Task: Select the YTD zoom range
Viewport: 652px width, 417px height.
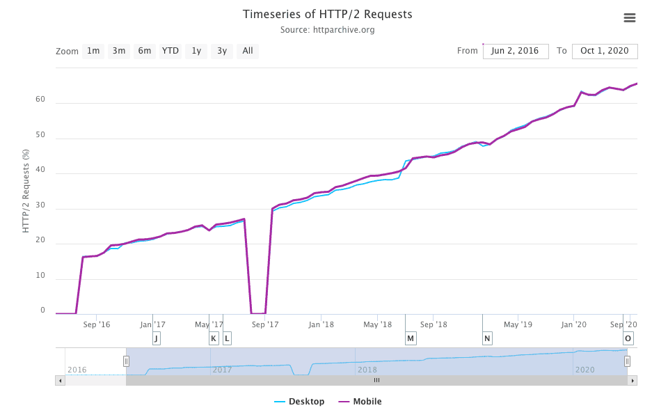Action: [x=170, y=51]
